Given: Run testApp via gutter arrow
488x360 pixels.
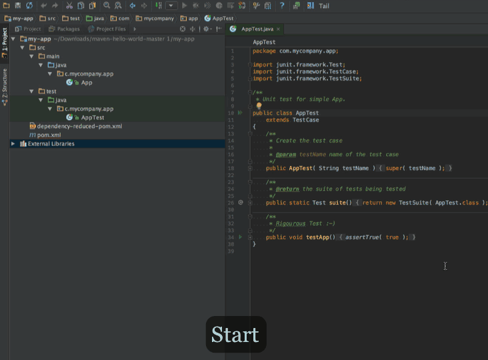Looking at the screenshot, I should [240, 237].
